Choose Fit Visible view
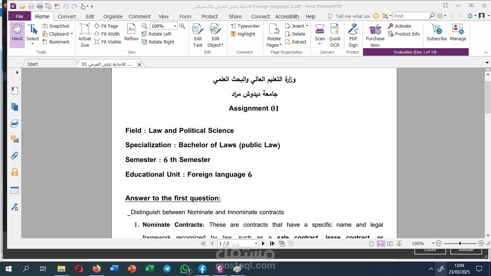The height and width of the screenshot is (276, 491). (x=107, y=42)
